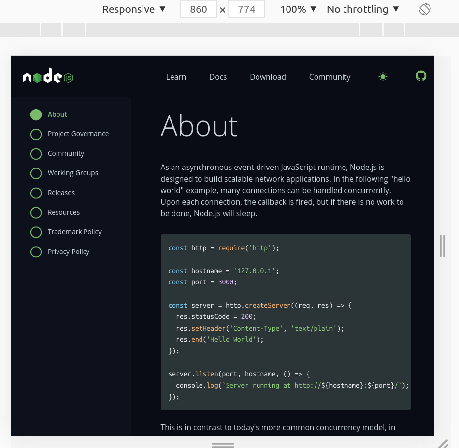Rotate the device orientation icon
Viewport: 459px width, 448px height.
pyautogui.click(x=425, y=9)
